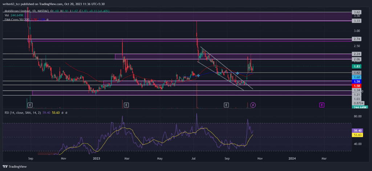Click the Jul label on the time axis
The image size is (372, 171).
194,159
